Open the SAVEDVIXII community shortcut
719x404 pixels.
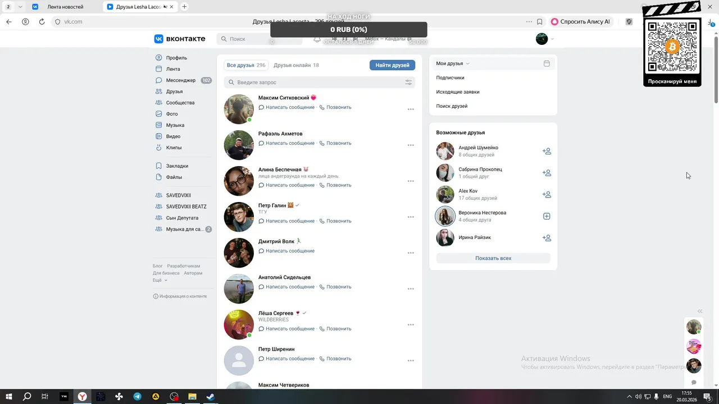(178, 195)
